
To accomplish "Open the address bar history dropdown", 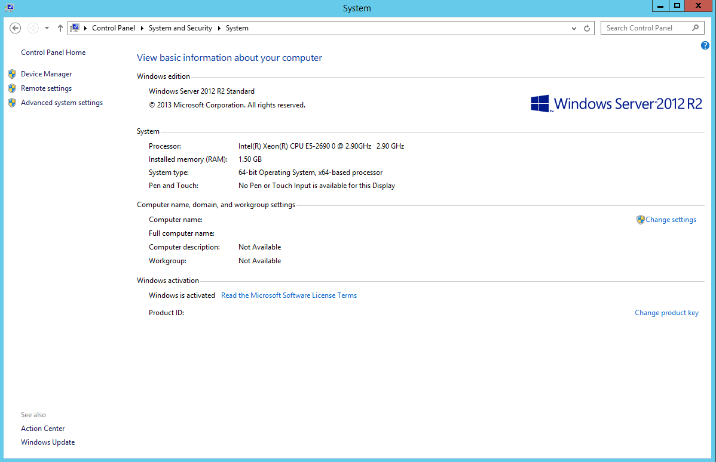I will 574,28.
